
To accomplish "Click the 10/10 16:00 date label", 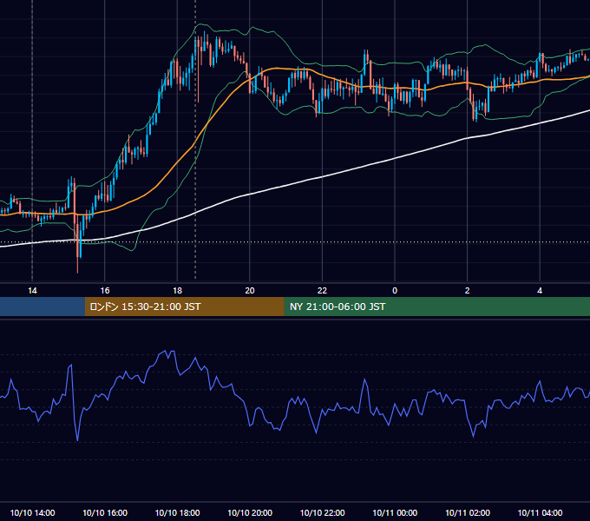I will [x=105, y=512].
